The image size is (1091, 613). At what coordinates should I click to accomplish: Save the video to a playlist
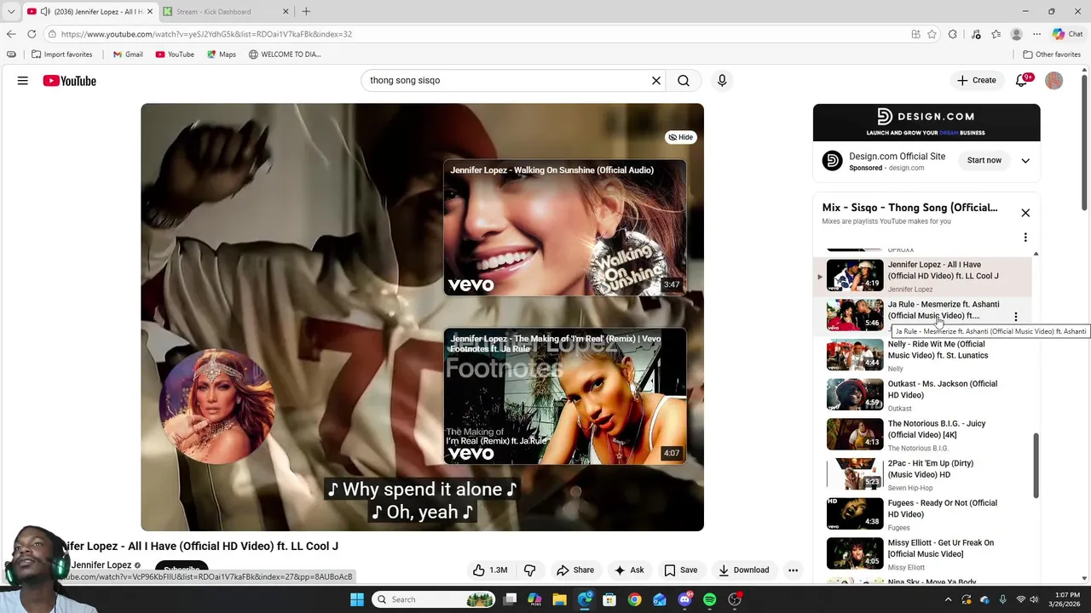pos(681,570)
